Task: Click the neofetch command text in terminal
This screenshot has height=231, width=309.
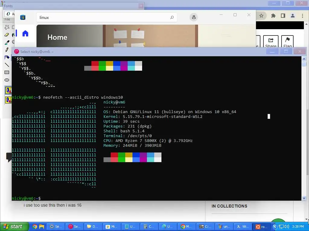Action: point(83,97)
